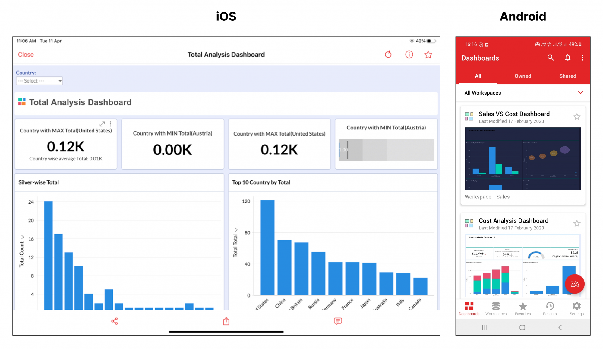Screen dimensions: 603x349
Task: Open the comments icon at bottom
Action: (338, 321)
